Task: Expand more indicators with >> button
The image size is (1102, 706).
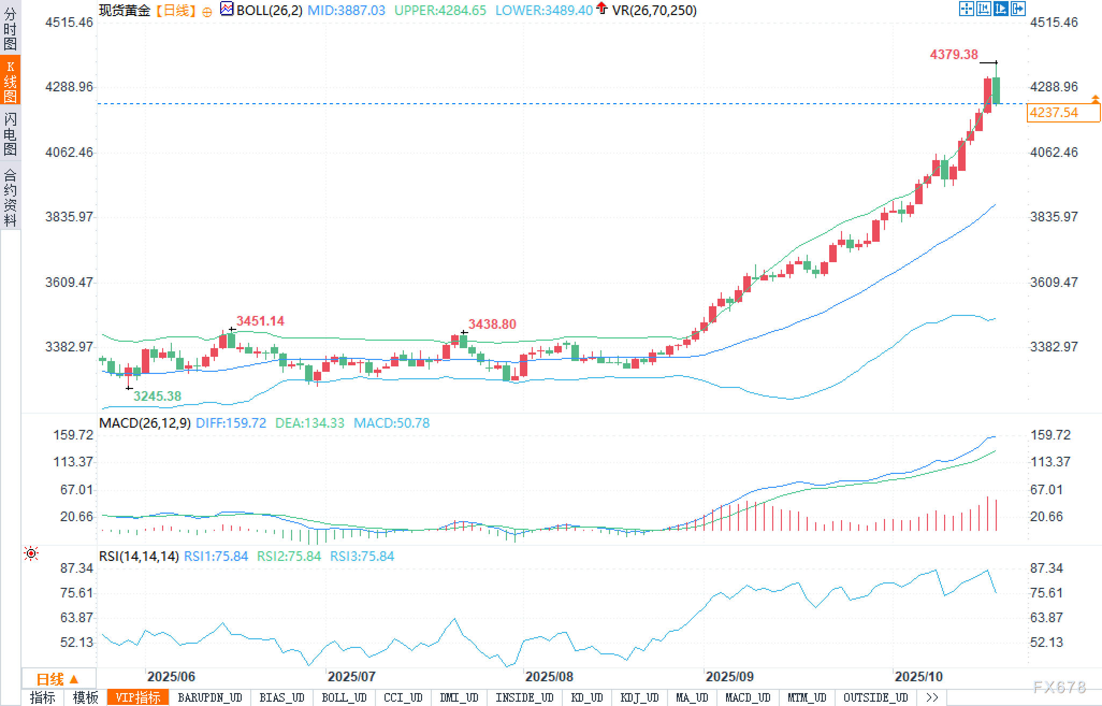Action: pos(932,697)
